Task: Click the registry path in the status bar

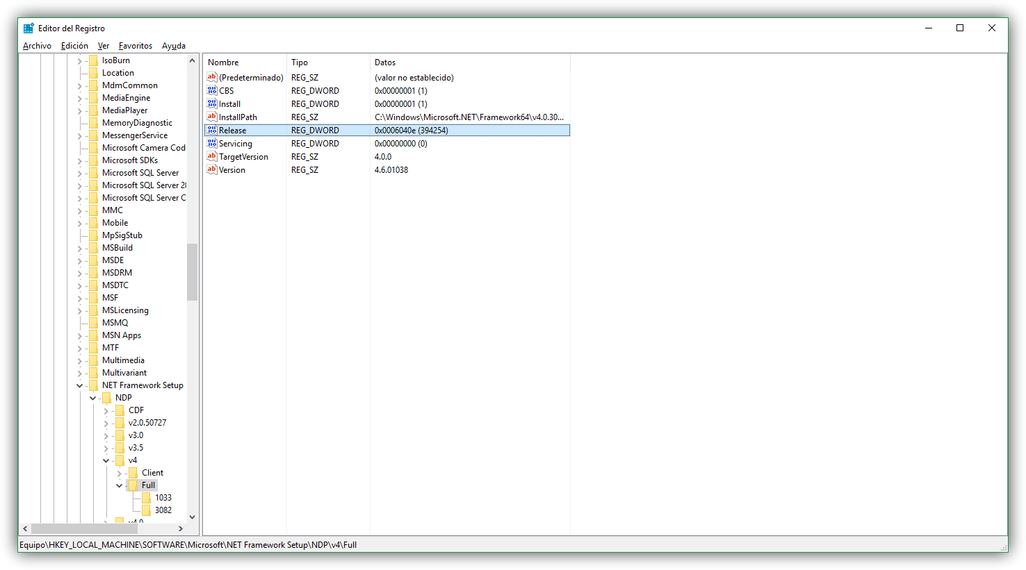Action: click(x=188, y=545)
